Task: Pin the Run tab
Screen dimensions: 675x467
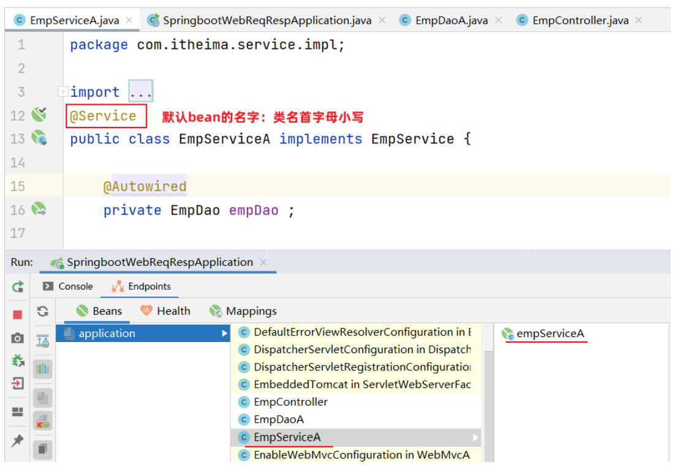Action: 18,440
